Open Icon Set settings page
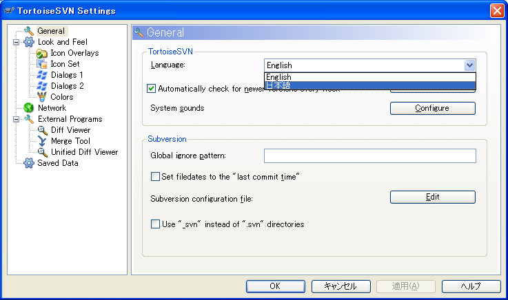Viewport: 508px width, 300px height. 65,64
